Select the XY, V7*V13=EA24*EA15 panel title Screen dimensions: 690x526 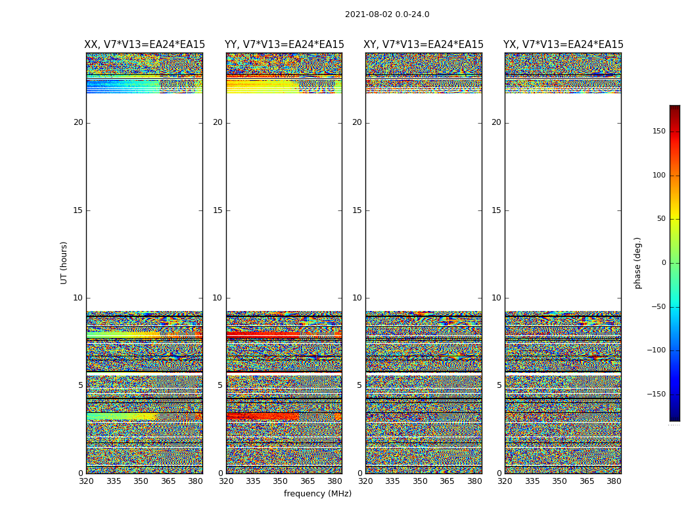(x=423, y=45)
